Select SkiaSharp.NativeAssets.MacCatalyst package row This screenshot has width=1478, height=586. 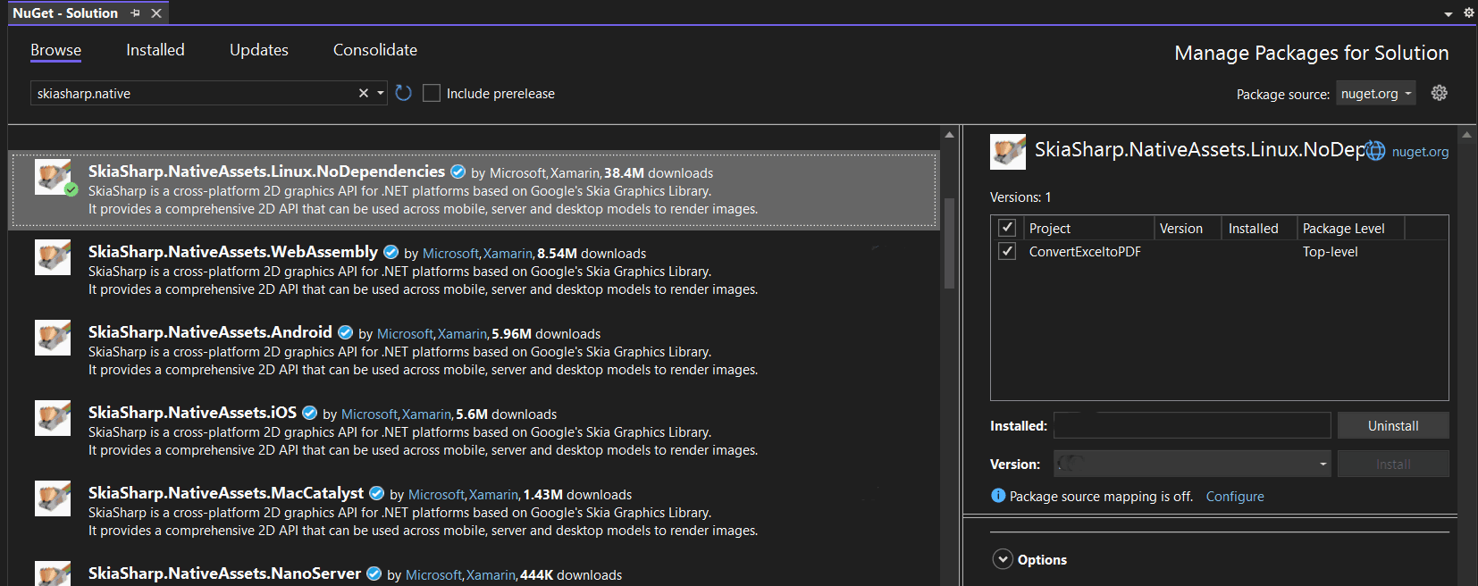474,512
